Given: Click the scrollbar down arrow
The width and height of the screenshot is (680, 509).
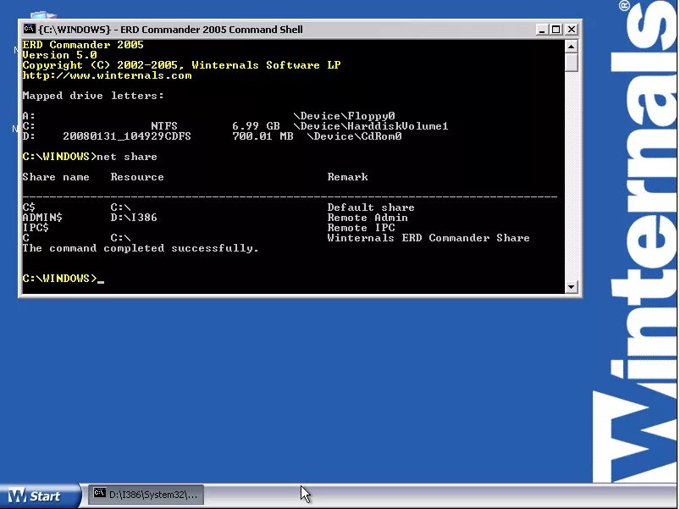Looking at the screenshot, I should 572,286.
